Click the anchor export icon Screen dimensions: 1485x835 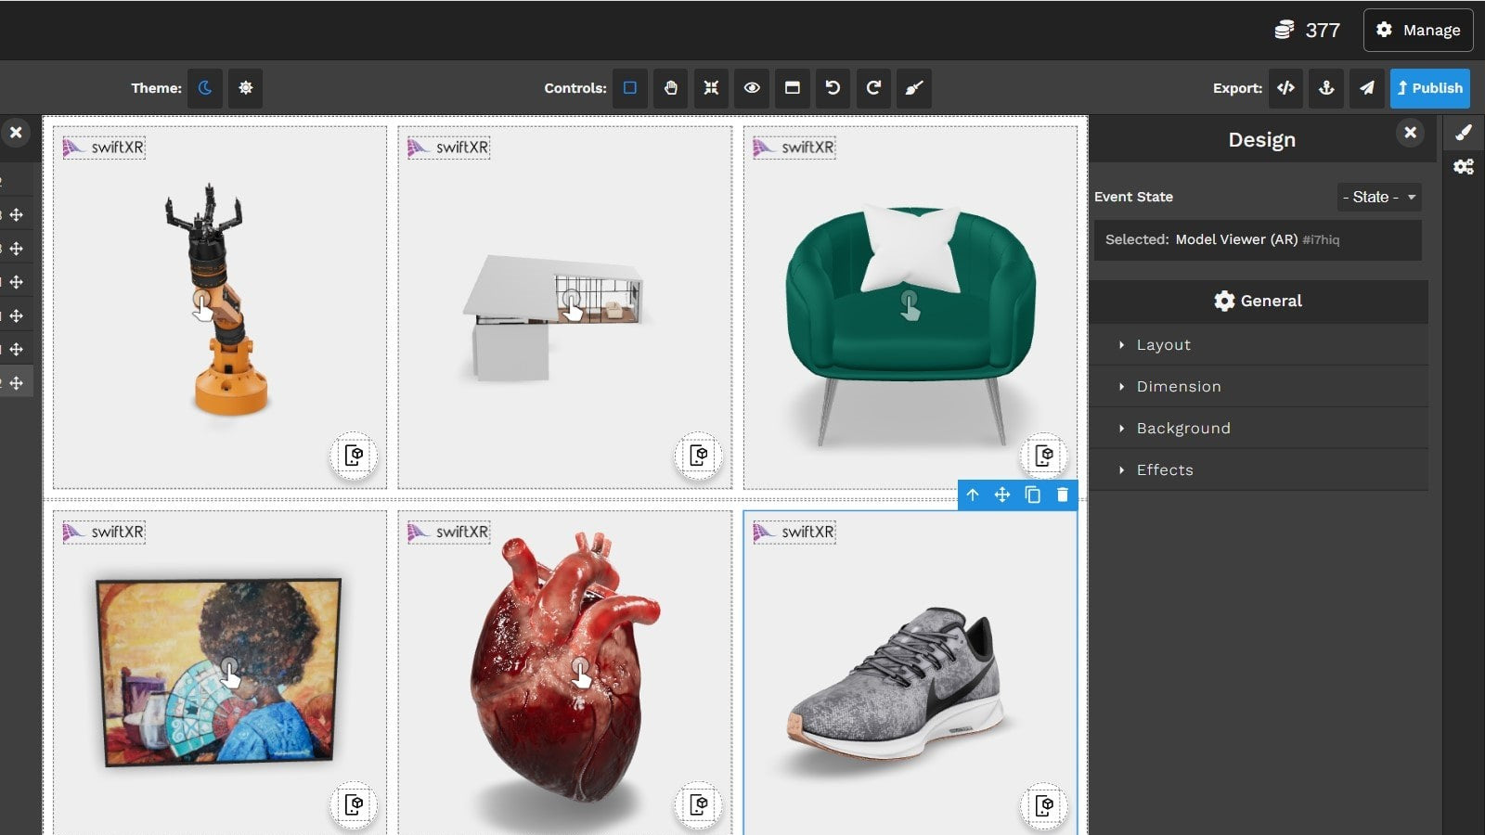click(x=1325, y=88)
